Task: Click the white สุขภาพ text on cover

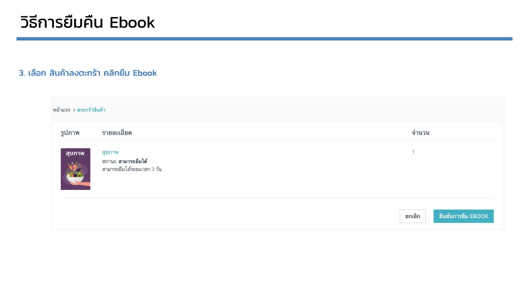Action: point(75,153)
